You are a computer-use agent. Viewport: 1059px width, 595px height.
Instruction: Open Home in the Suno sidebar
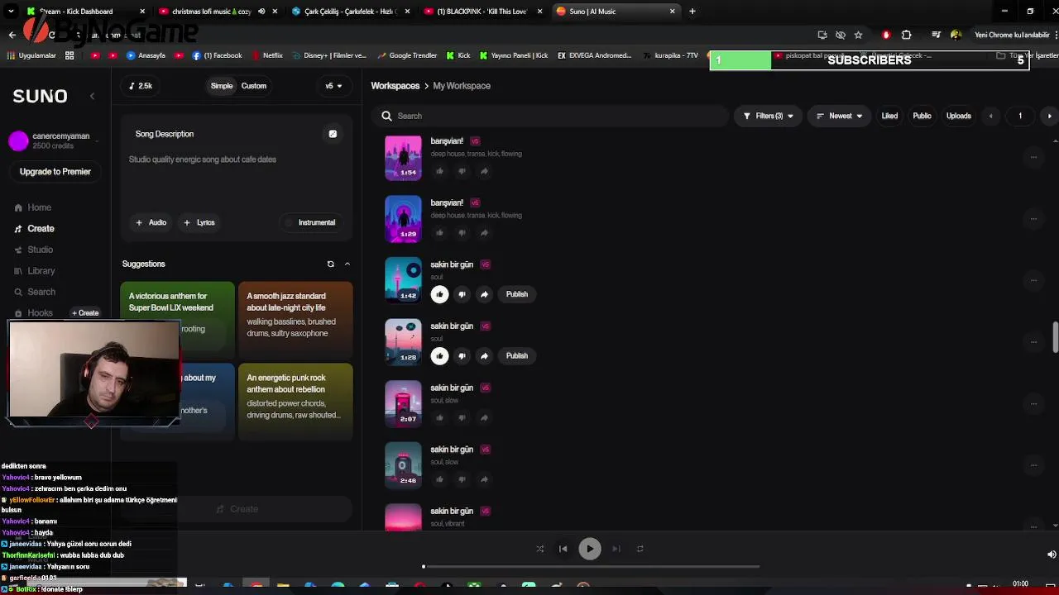click(33, 207)
